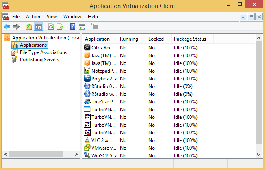
Task: Toggle Show/Hide Console Tree toolbar icon
Action: [38, 26]
